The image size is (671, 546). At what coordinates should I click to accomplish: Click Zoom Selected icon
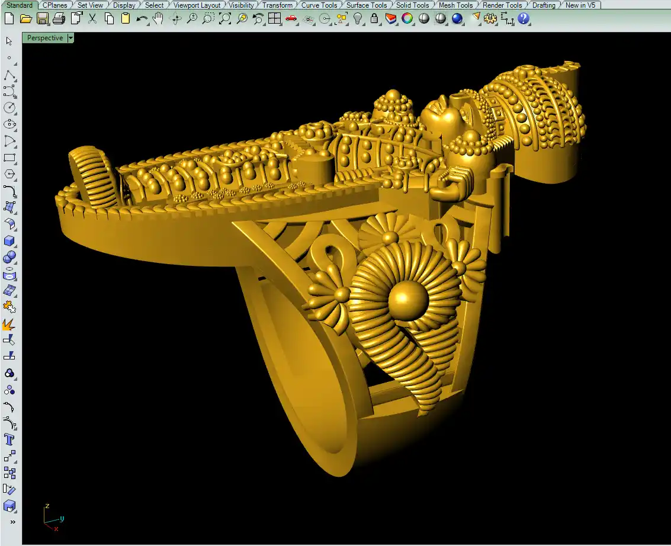(242, 19)
